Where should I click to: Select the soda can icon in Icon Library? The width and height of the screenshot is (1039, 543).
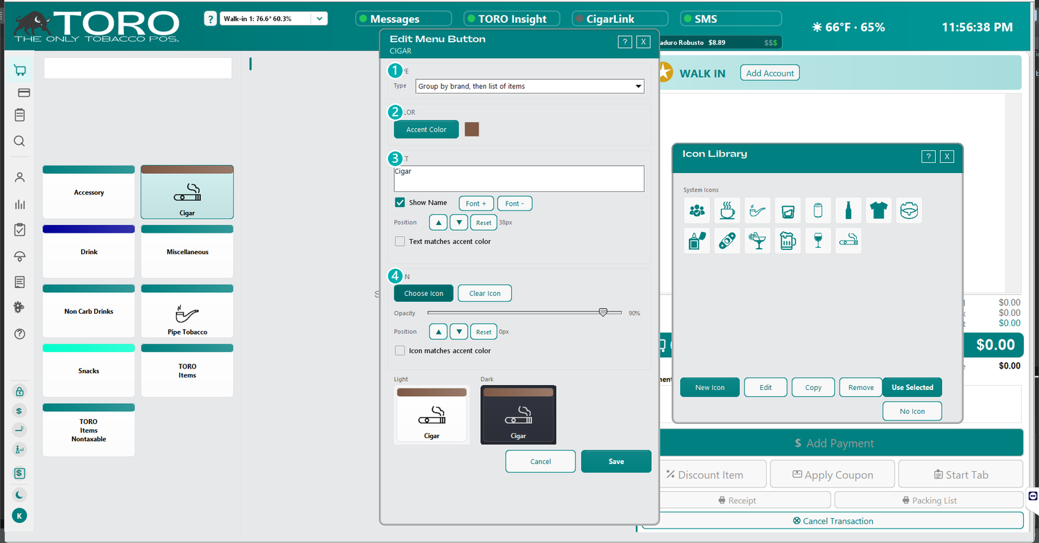click(818, 210)
